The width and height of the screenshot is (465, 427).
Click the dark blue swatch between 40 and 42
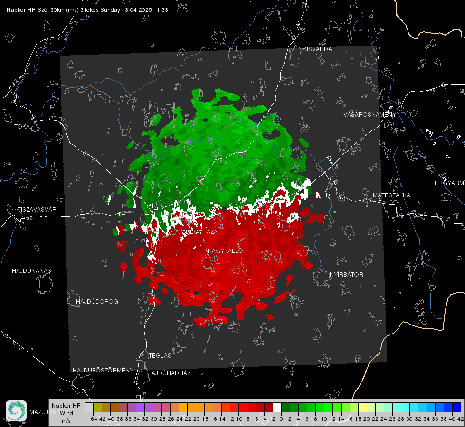click(457, 407)
